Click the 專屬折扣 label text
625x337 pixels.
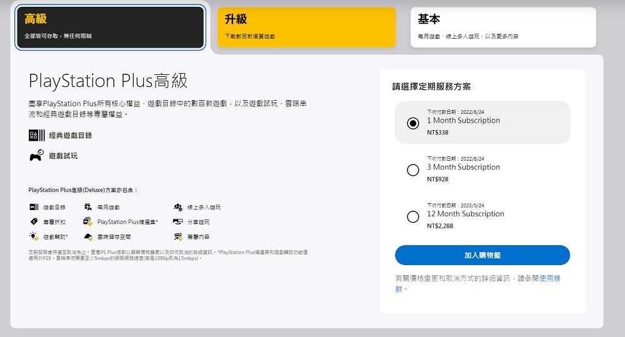tap(54, 222)
